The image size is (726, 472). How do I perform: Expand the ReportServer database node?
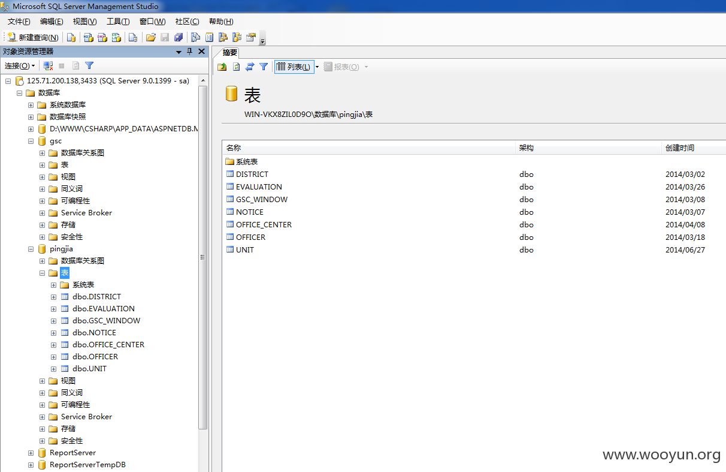tap(31, 453)
